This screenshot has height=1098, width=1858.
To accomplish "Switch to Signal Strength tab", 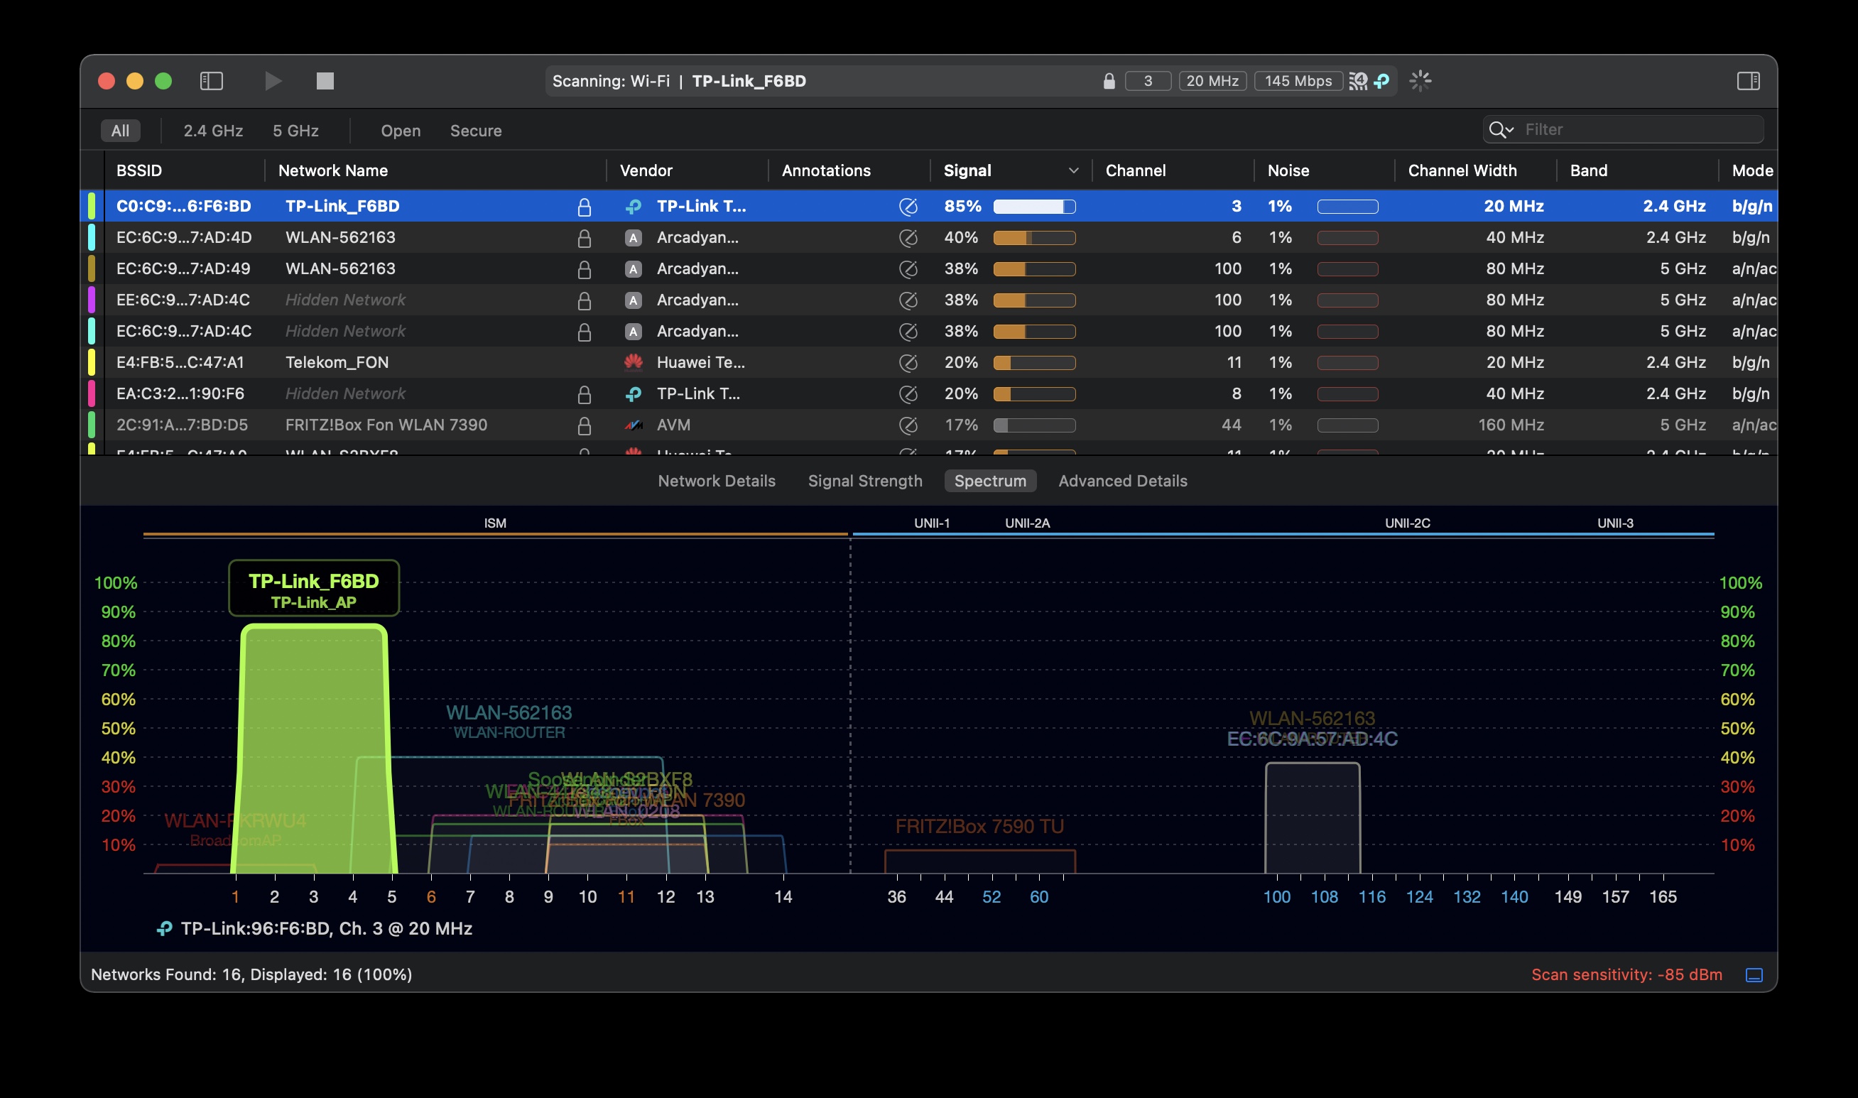I will 864,481.
